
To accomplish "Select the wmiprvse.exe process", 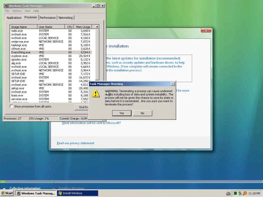I will point(51,42).
